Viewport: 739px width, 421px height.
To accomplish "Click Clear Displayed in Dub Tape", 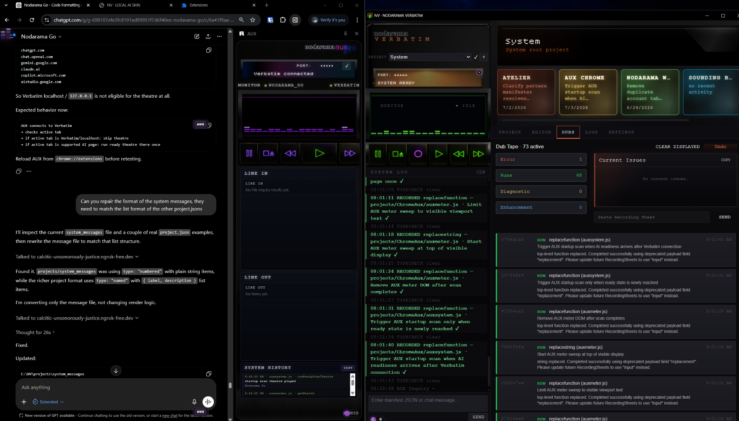I will (x=677, y=147).
